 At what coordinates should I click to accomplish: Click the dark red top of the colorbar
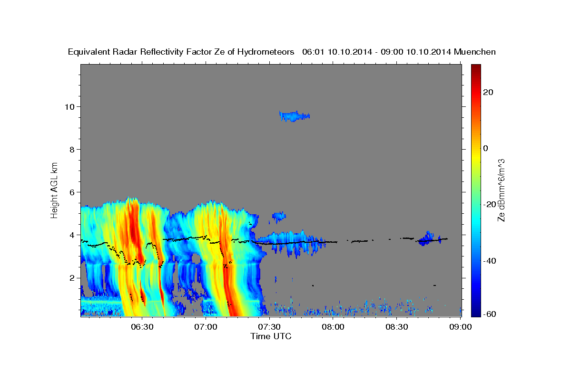click(476, 67)
